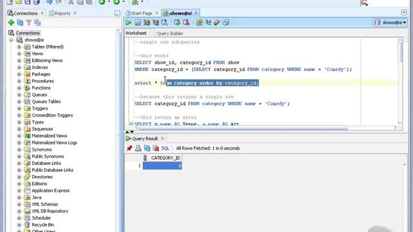Viewport: 413px width, 232px height.
Task: Open the Start Page tab
Action: tap(142, 13)
